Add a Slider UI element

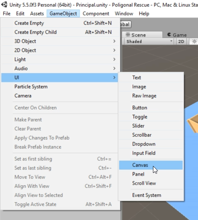tap(151, 126)
